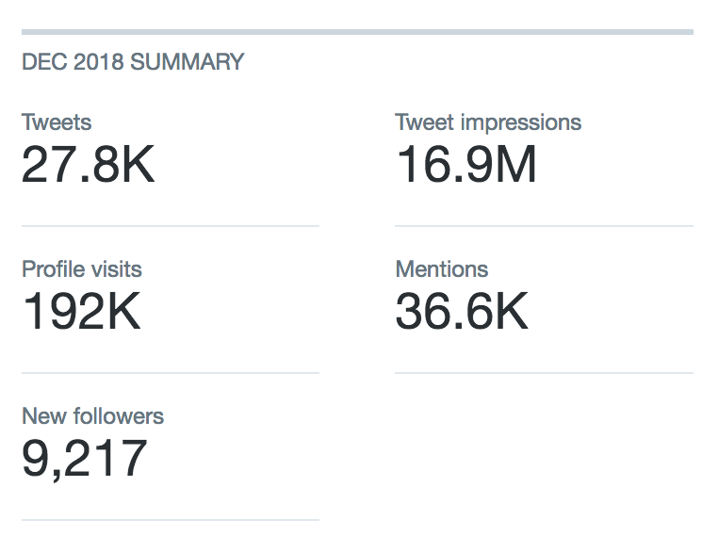Click the letter M in 16.9M
718x552 pixels.
515,164
